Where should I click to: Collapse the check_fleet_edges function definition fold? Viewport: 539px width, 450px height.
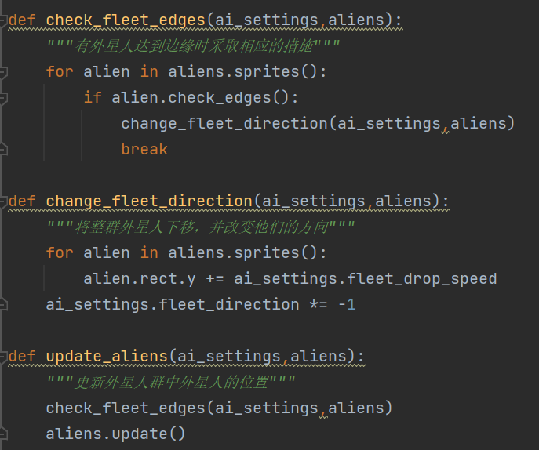click(3, 20)
